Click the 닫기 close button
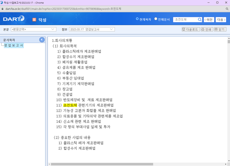This screenshot has width=230, height=166. tap(220, 29)
